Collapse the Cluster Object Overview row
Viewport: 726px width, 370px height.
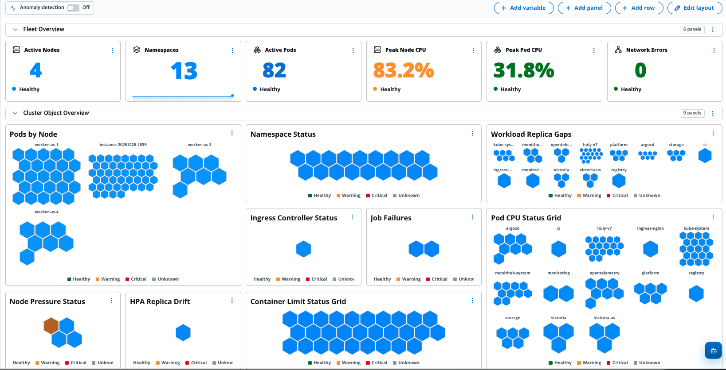click(15, 113)
